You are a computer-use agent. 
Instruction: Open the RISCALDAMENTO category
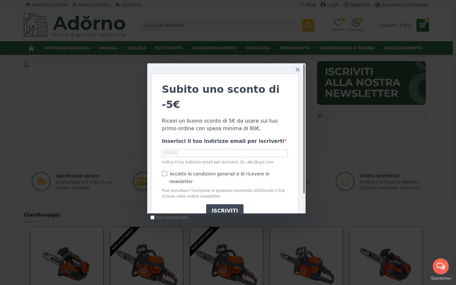(x=403, y=48)
